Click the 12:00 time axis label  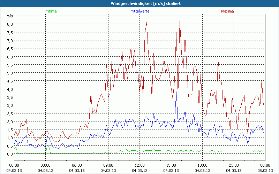click(140, 166)
